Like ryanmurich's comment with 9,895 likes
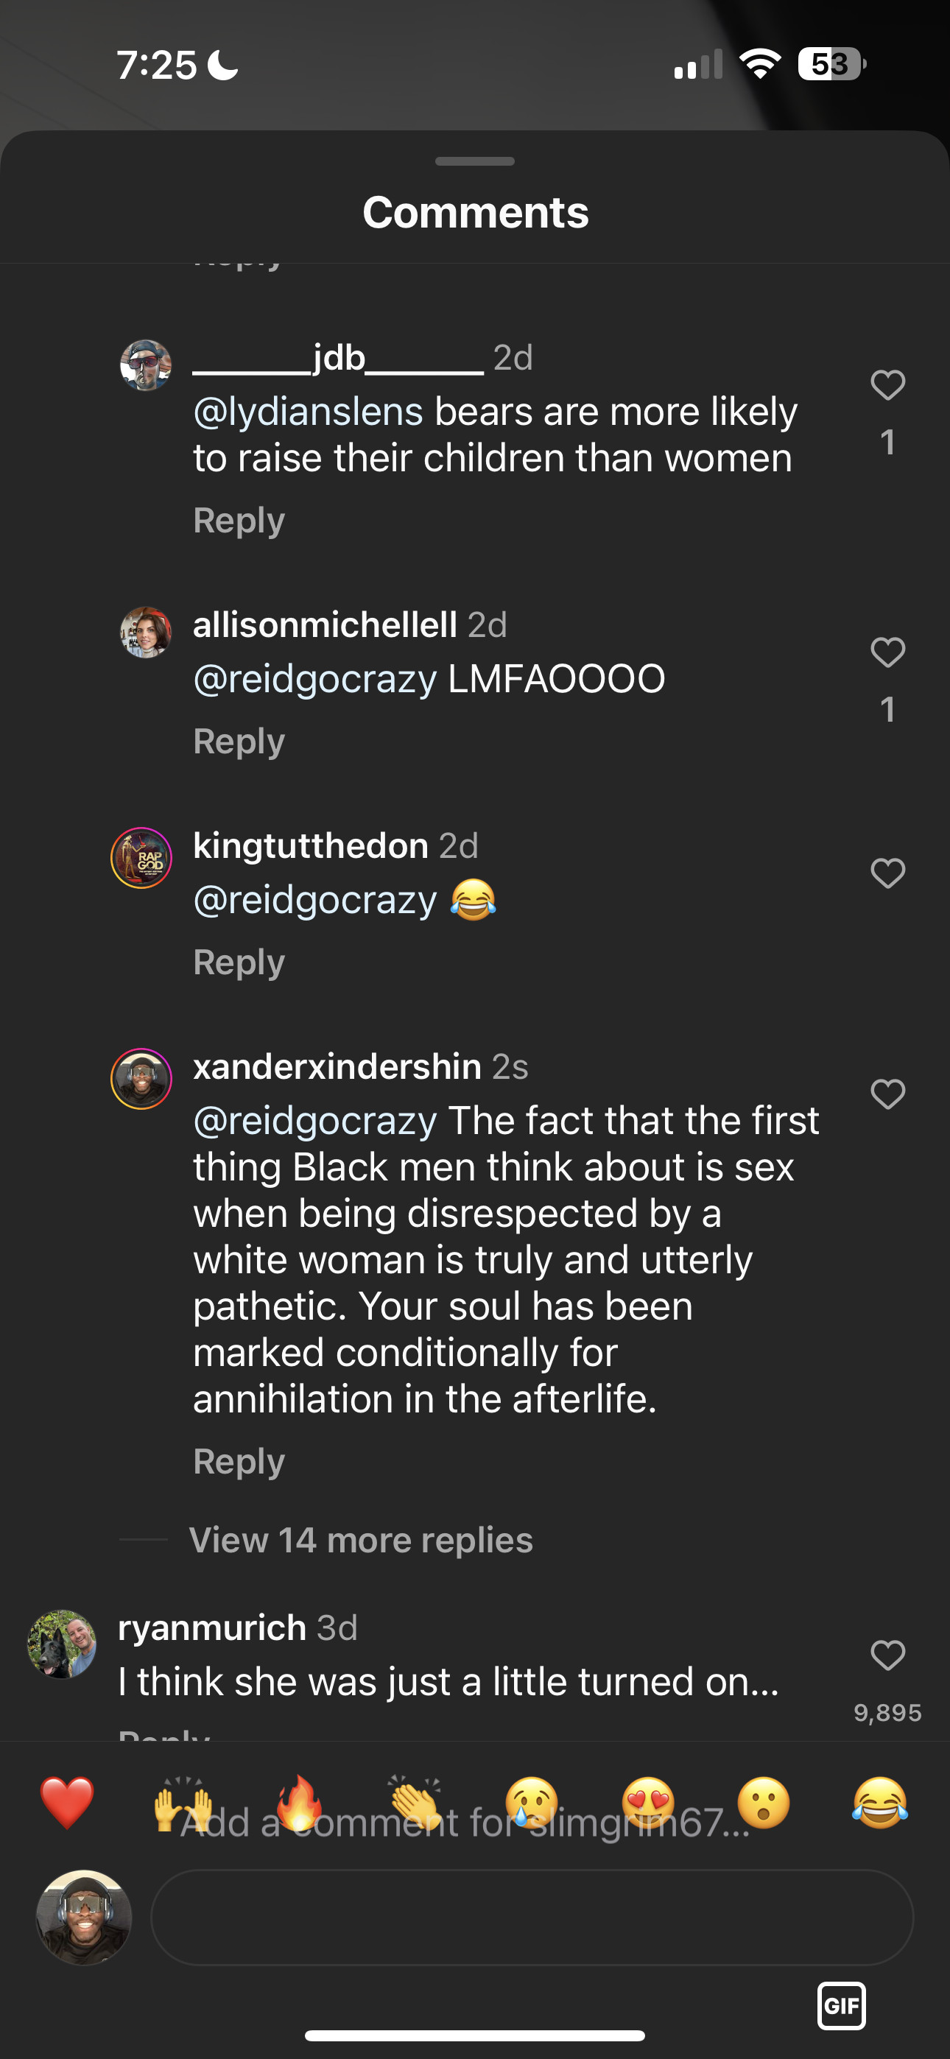950x2059 pixels. tap(887, 1655)
